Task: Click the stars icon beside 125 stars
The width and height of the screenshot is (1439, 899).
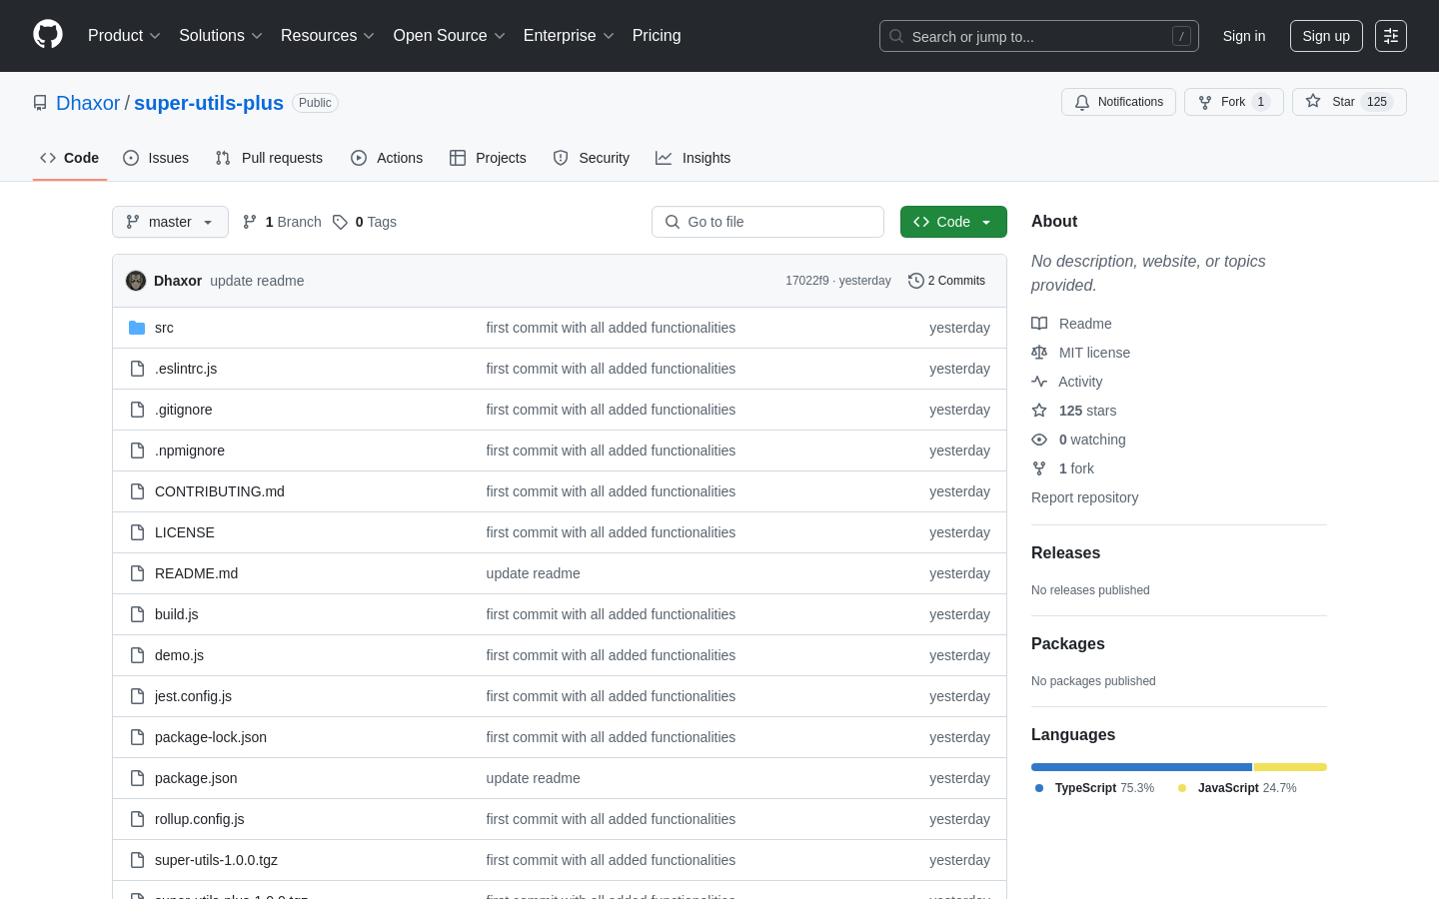Action: (1039, 411)
